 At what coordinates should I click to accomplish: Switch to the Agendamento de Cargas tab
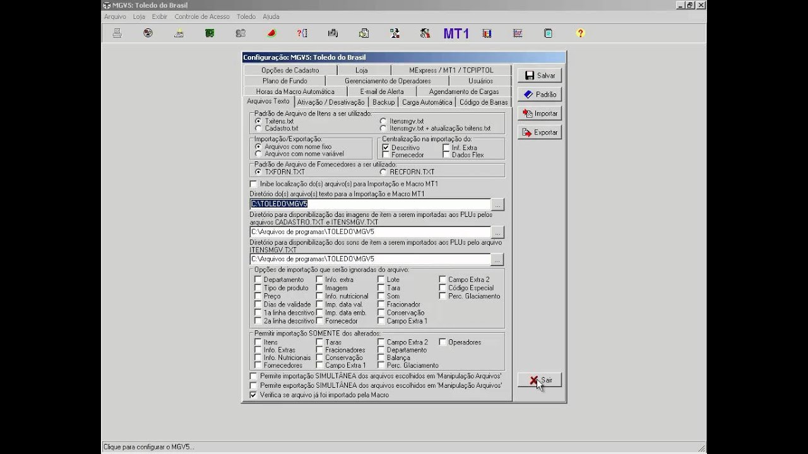[464, 91]
